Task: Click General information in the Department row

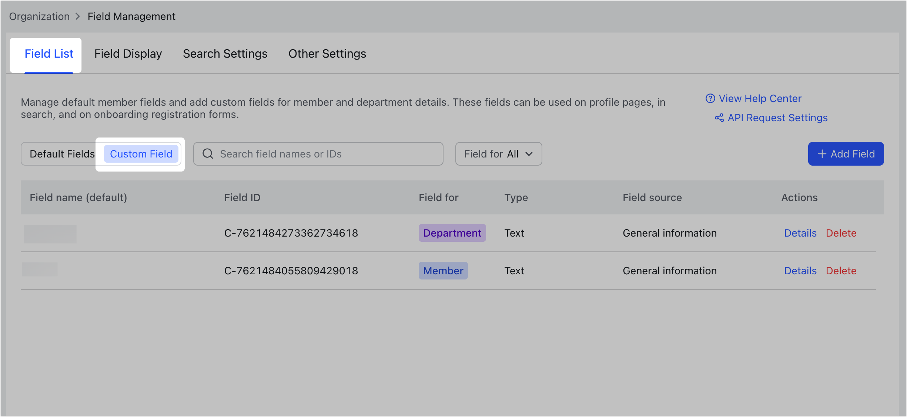Action: tap(670, 233)
